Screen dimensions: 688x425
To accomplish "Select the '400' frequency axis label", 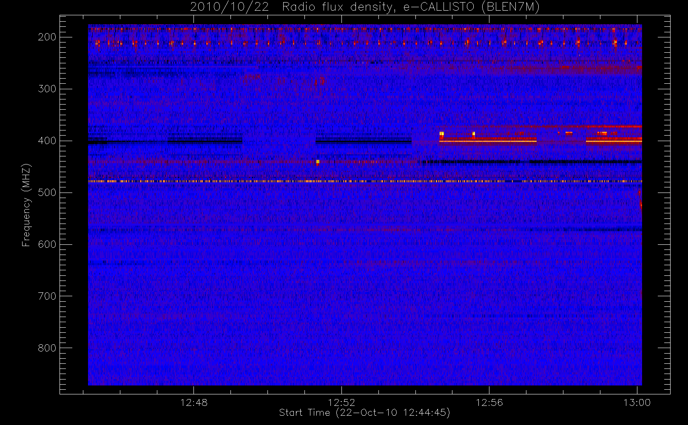I will tap(47, 141).
